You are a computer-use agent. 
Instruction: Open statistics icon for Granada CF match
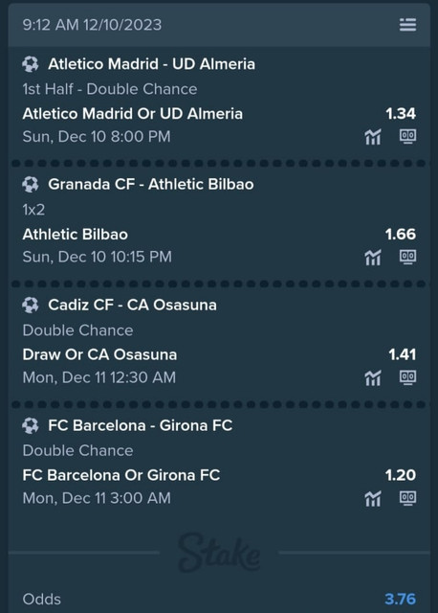(x=372, y=258)
